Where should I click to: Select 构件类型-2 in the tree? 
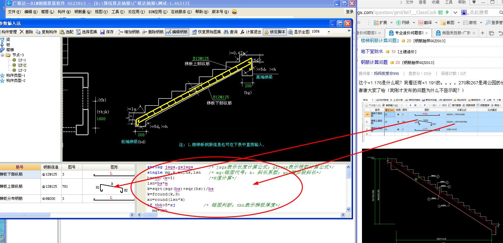16,81
